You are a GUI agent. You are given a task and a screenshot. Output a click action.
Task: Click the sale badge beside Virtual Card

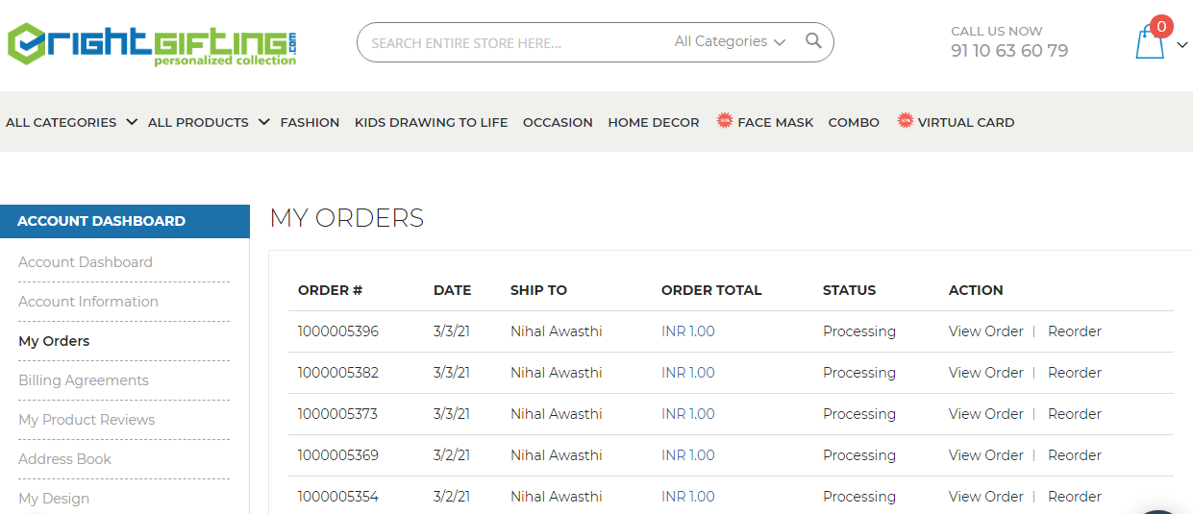coord(905,121)
